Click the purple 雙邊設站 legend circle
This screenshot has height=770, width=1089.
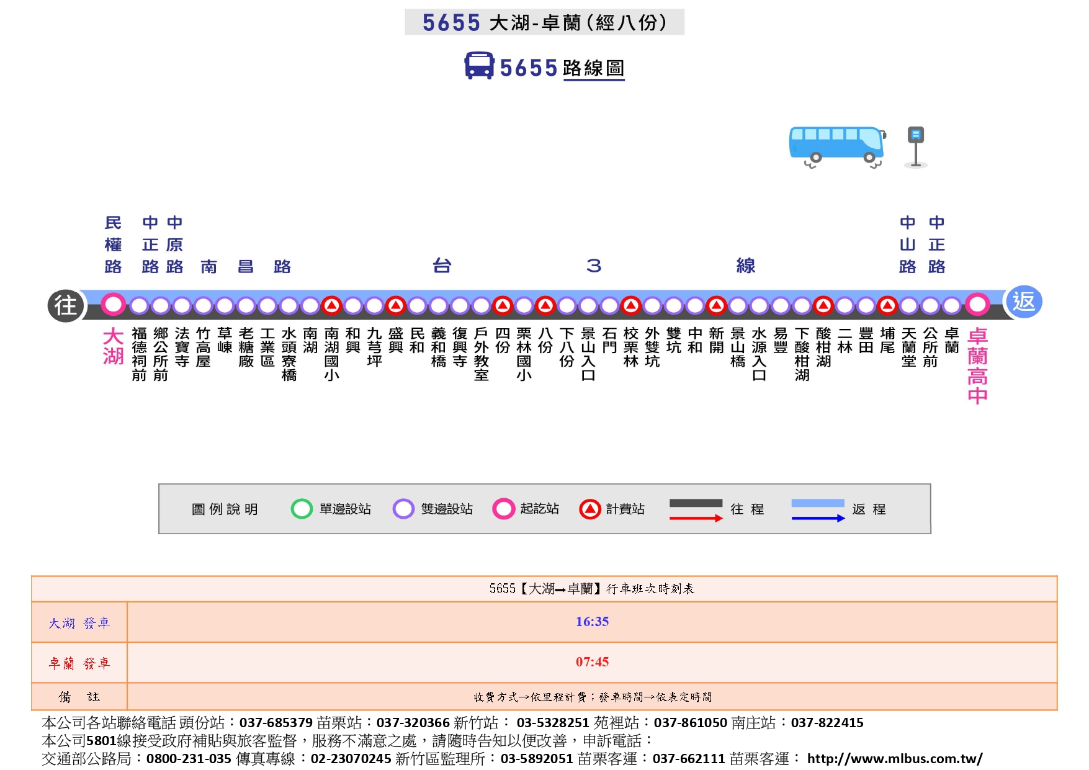point(403,509)
